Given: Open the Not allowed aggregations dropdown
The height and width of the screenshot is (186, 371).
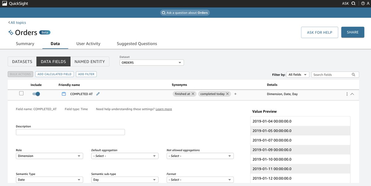Looking at the screenshot, I should pyautogui.click(x=200, y=156).
